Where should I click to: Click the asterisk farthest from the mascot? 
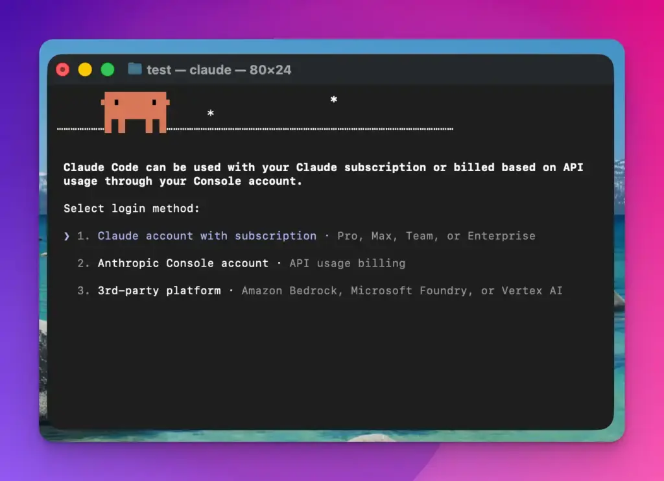[333, 100]
